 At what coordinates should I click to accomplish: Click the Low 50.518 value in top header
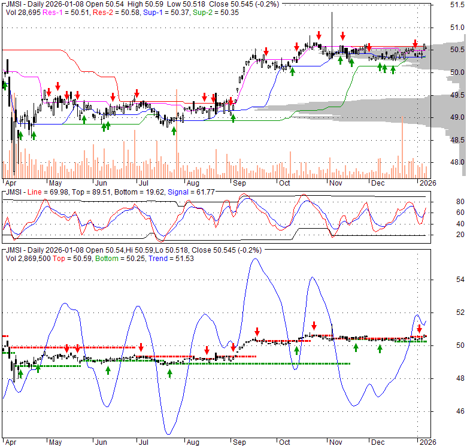pos(186,4)
